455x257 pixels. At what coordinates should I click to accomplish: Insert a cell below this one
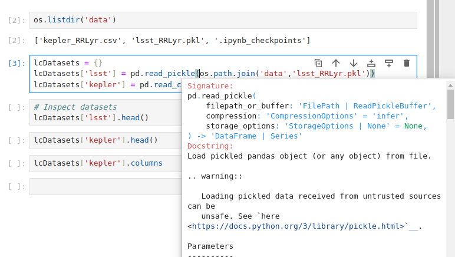(x=389, y=63)
